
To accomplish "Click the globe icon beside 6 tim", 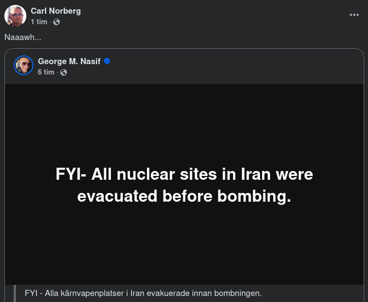I will [64, 72].
